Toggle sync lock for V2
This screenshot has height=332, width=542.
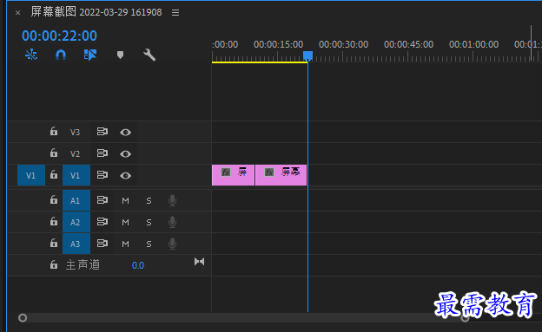click(x=102, y=153)
